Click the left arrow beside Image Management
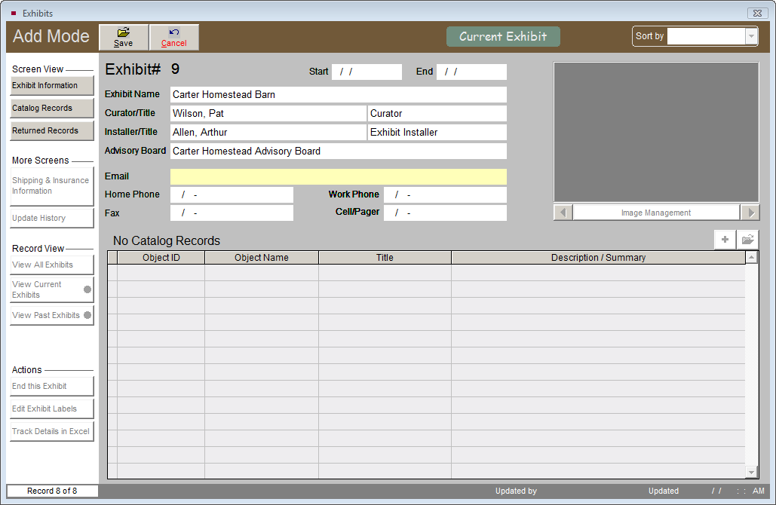776x505 pixels. [563, 212]
